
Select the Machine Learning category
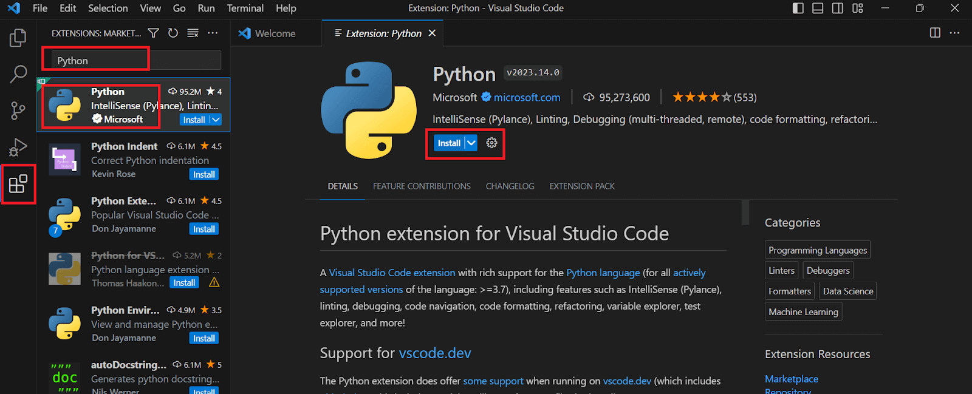click(x=803, y=311)
